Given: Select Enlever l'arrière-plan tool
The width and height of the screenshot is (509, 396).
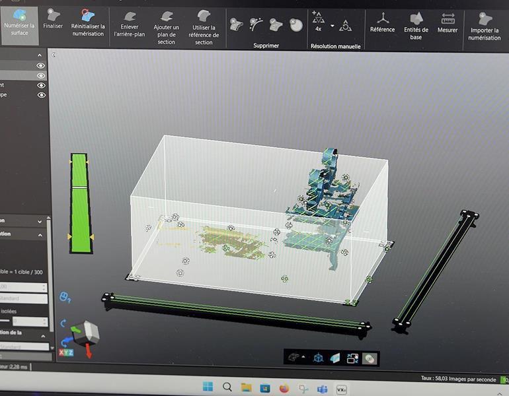Looking at the screenshot, I should pyautogui.click(x=129, y=24).
